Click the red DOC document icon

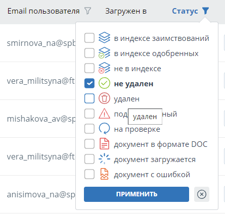[x=104, y=144]
